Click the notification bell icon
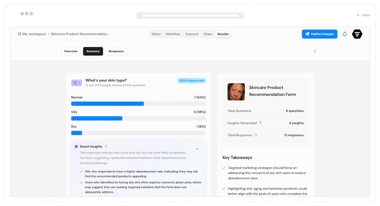Screen dimensions: 380x206 (345, 34)
